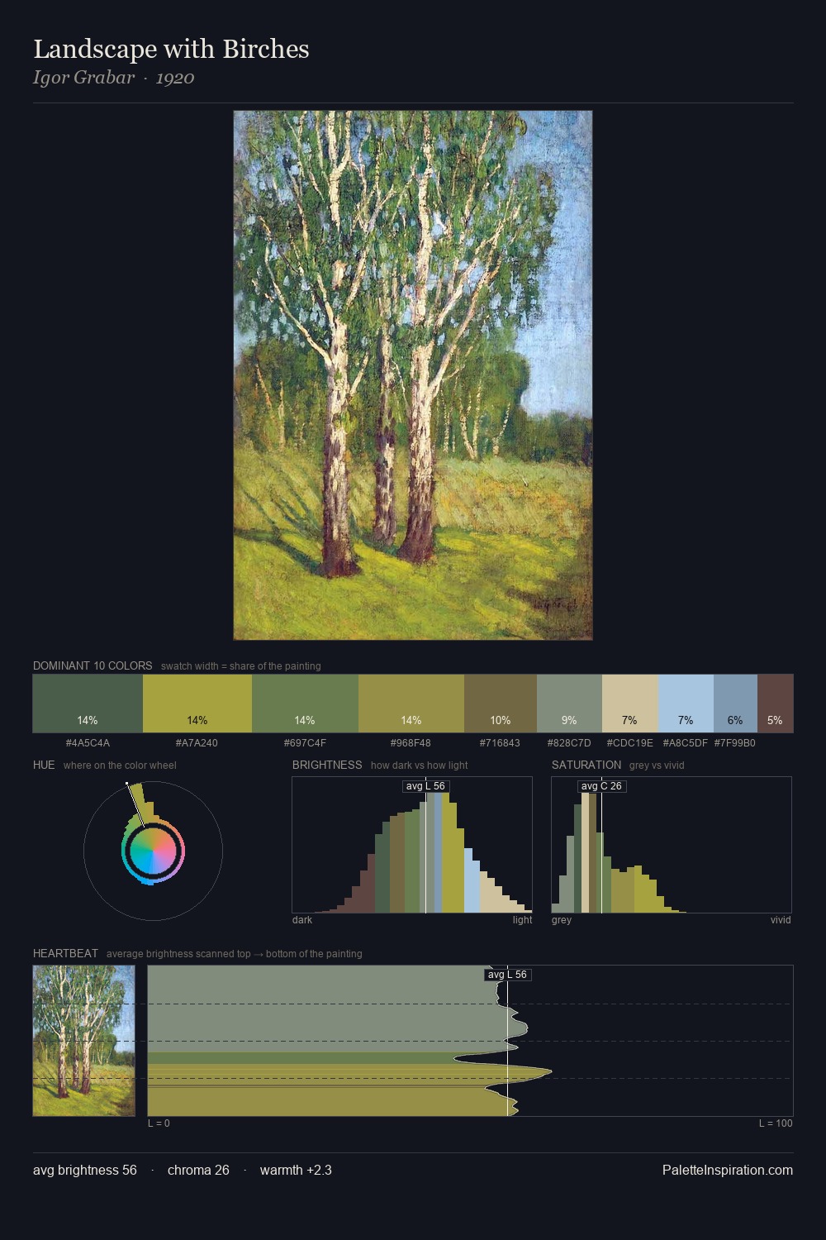Select the 5% dark brown swatch
This screenshot has height=1240, width=826.
point(775,703)
